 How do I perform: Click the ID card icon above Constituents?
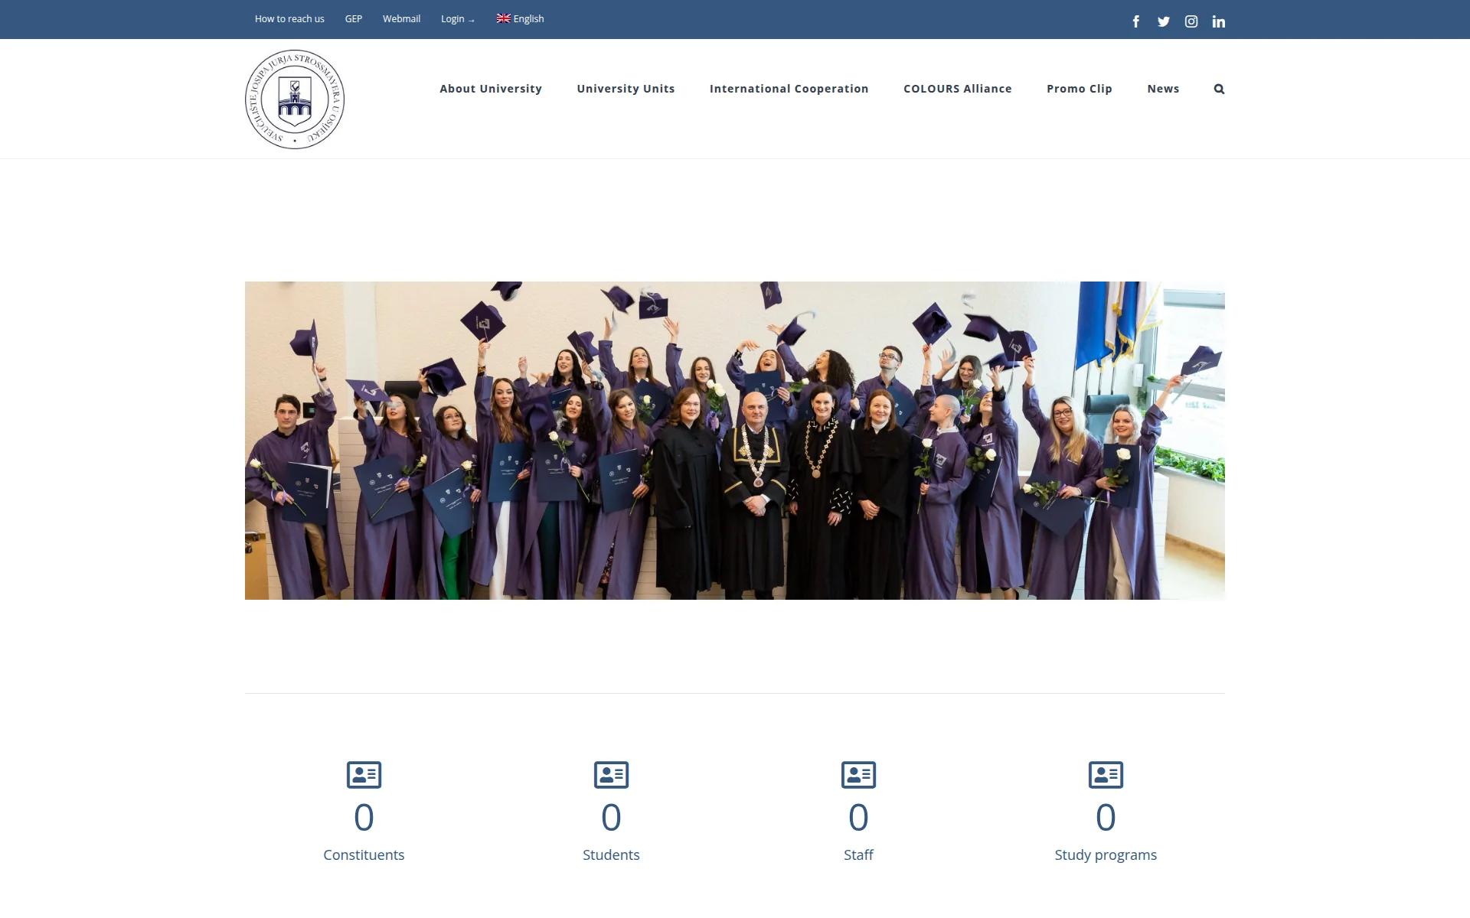pyautogui.click(x=364, y=775)
